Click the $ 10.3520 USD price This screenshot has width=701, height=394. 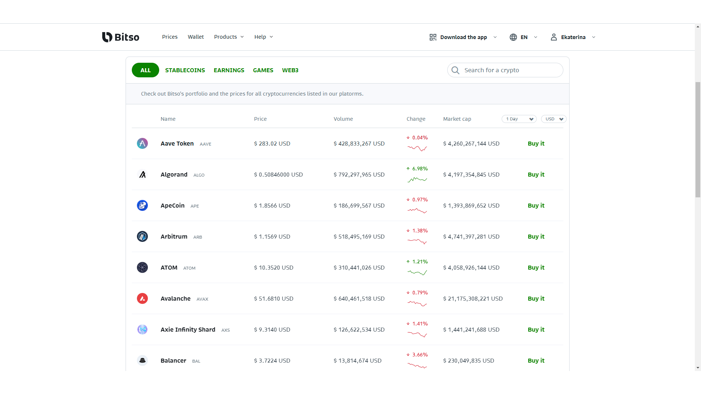point(273,267)
